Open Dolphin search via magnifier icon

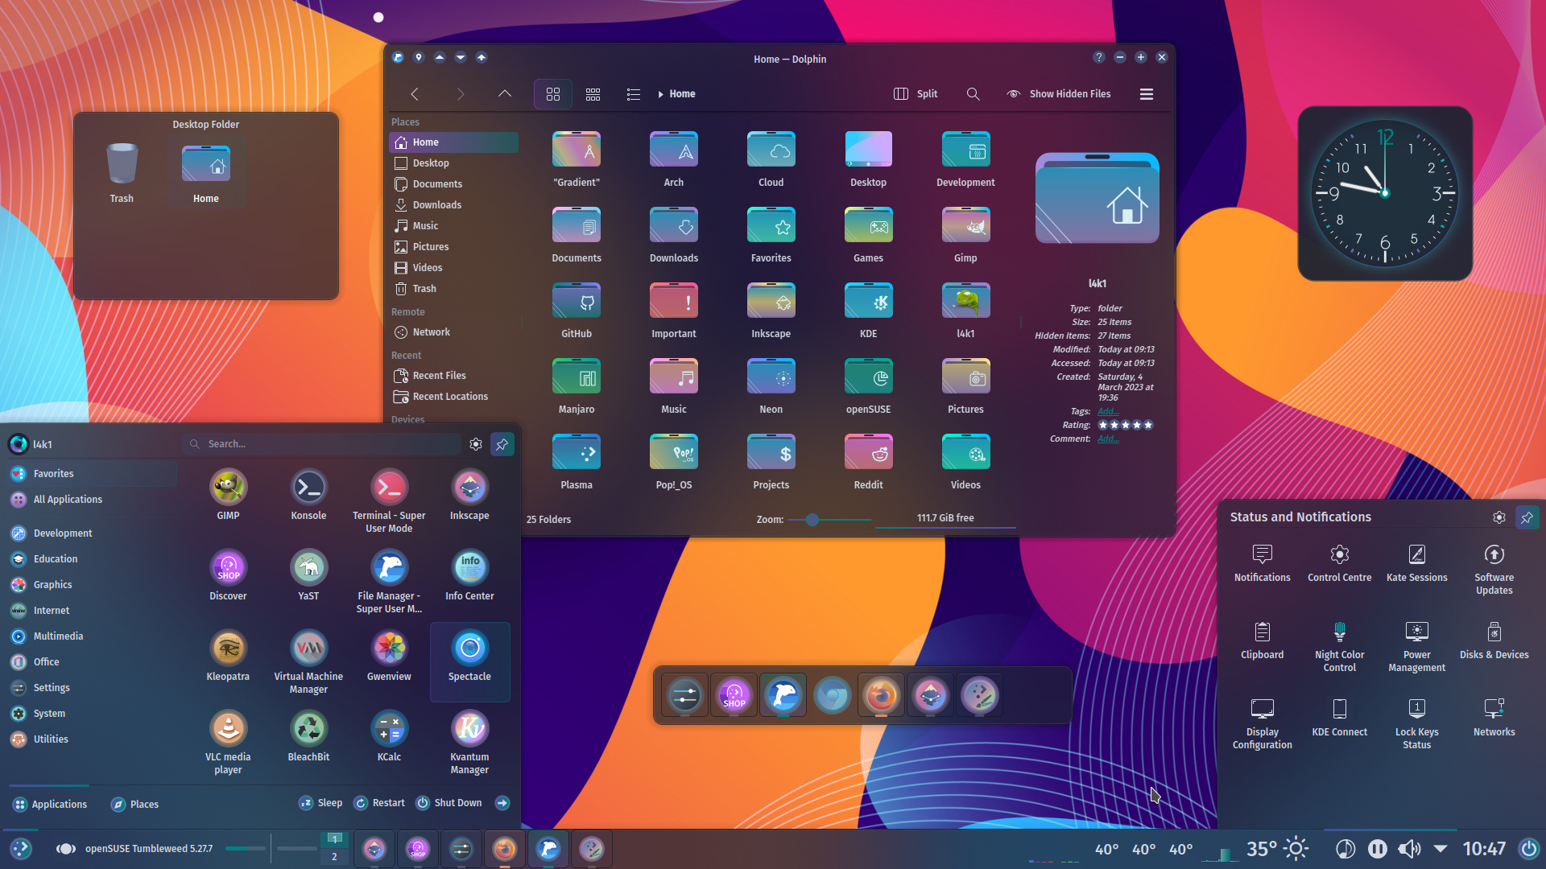coord(973,94)
